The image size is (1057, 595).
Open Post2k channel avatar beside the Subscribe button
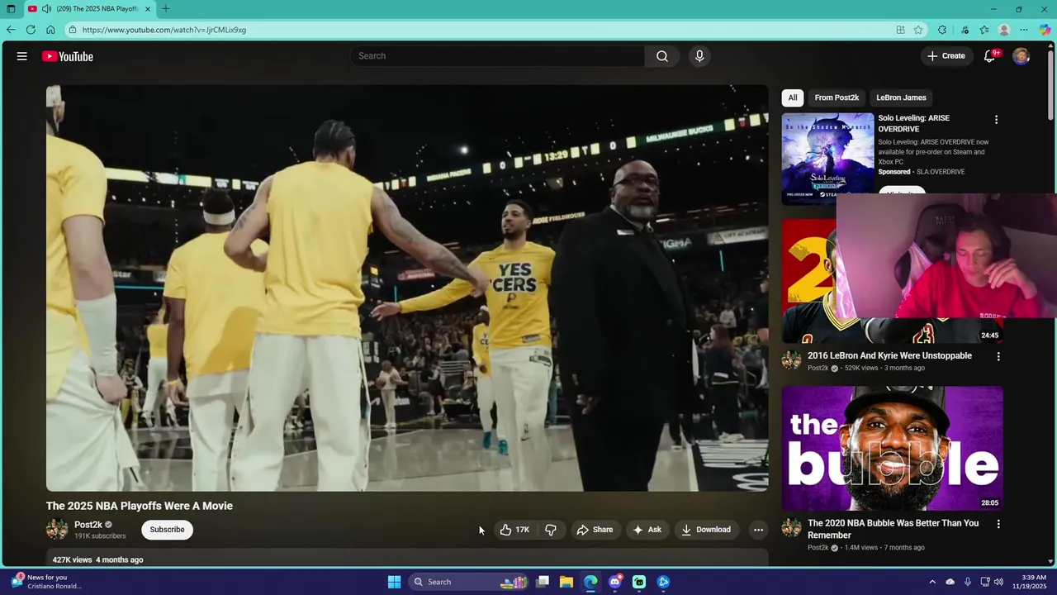pyautogui.click(x=57, y=530)
